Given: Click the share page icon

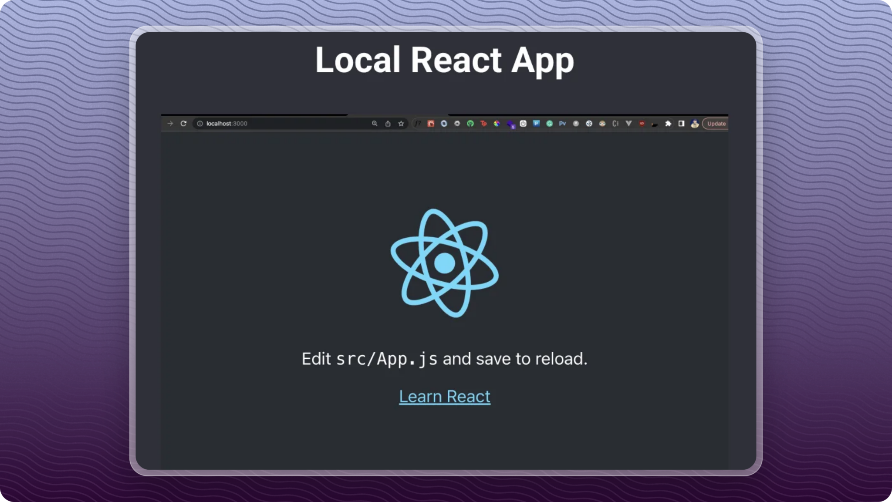Looking at the screenshot, I should (388, 124).
